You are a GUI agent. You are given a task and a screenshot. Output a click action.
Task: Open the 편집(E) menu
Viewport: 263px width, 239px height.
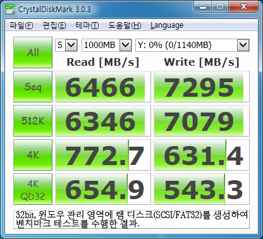tap(54, 25)
